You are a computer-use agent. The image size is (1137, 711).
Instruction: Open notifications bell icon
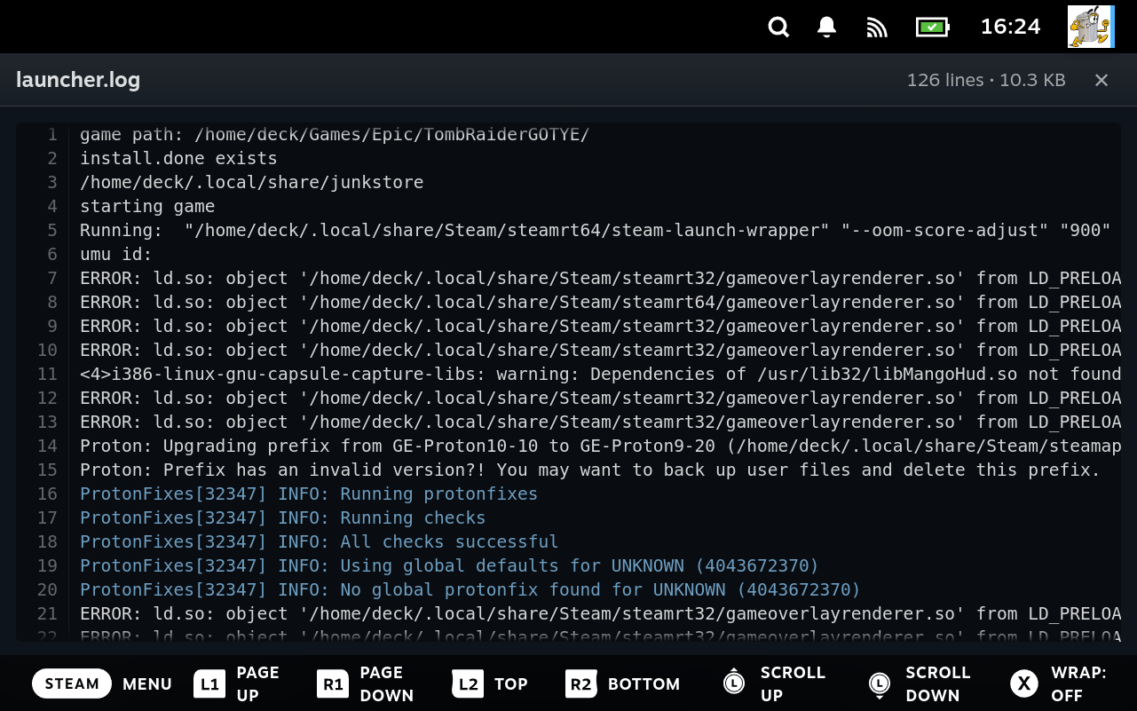coord(826,28)
